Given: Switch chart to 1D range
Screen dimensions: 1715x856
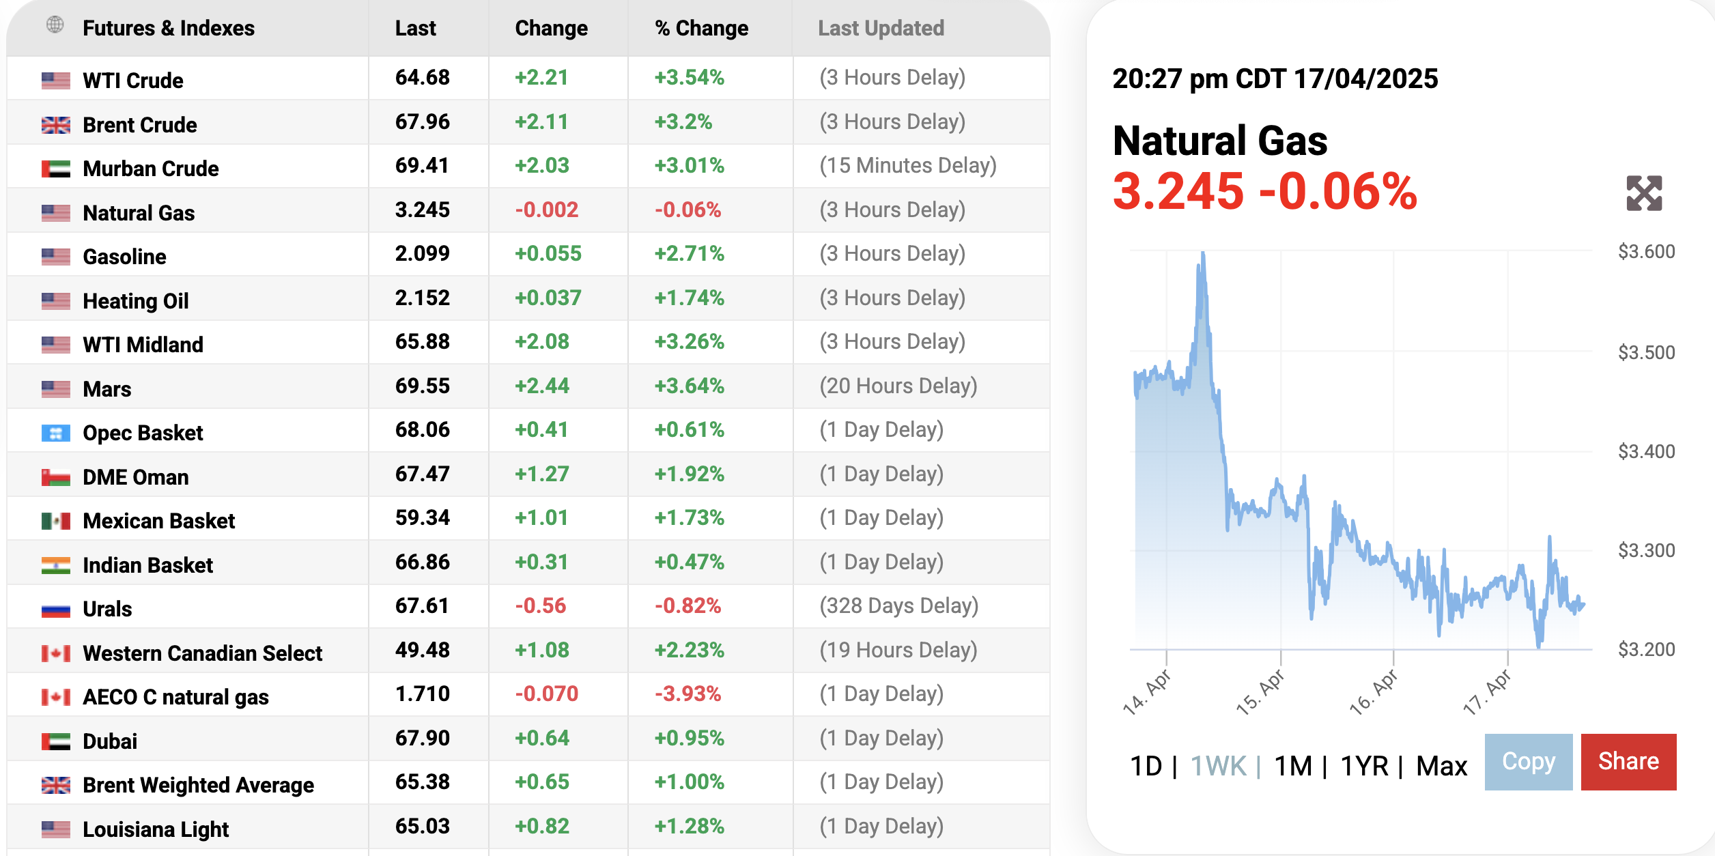Looking at the screenshot, I should point(1146,766).
